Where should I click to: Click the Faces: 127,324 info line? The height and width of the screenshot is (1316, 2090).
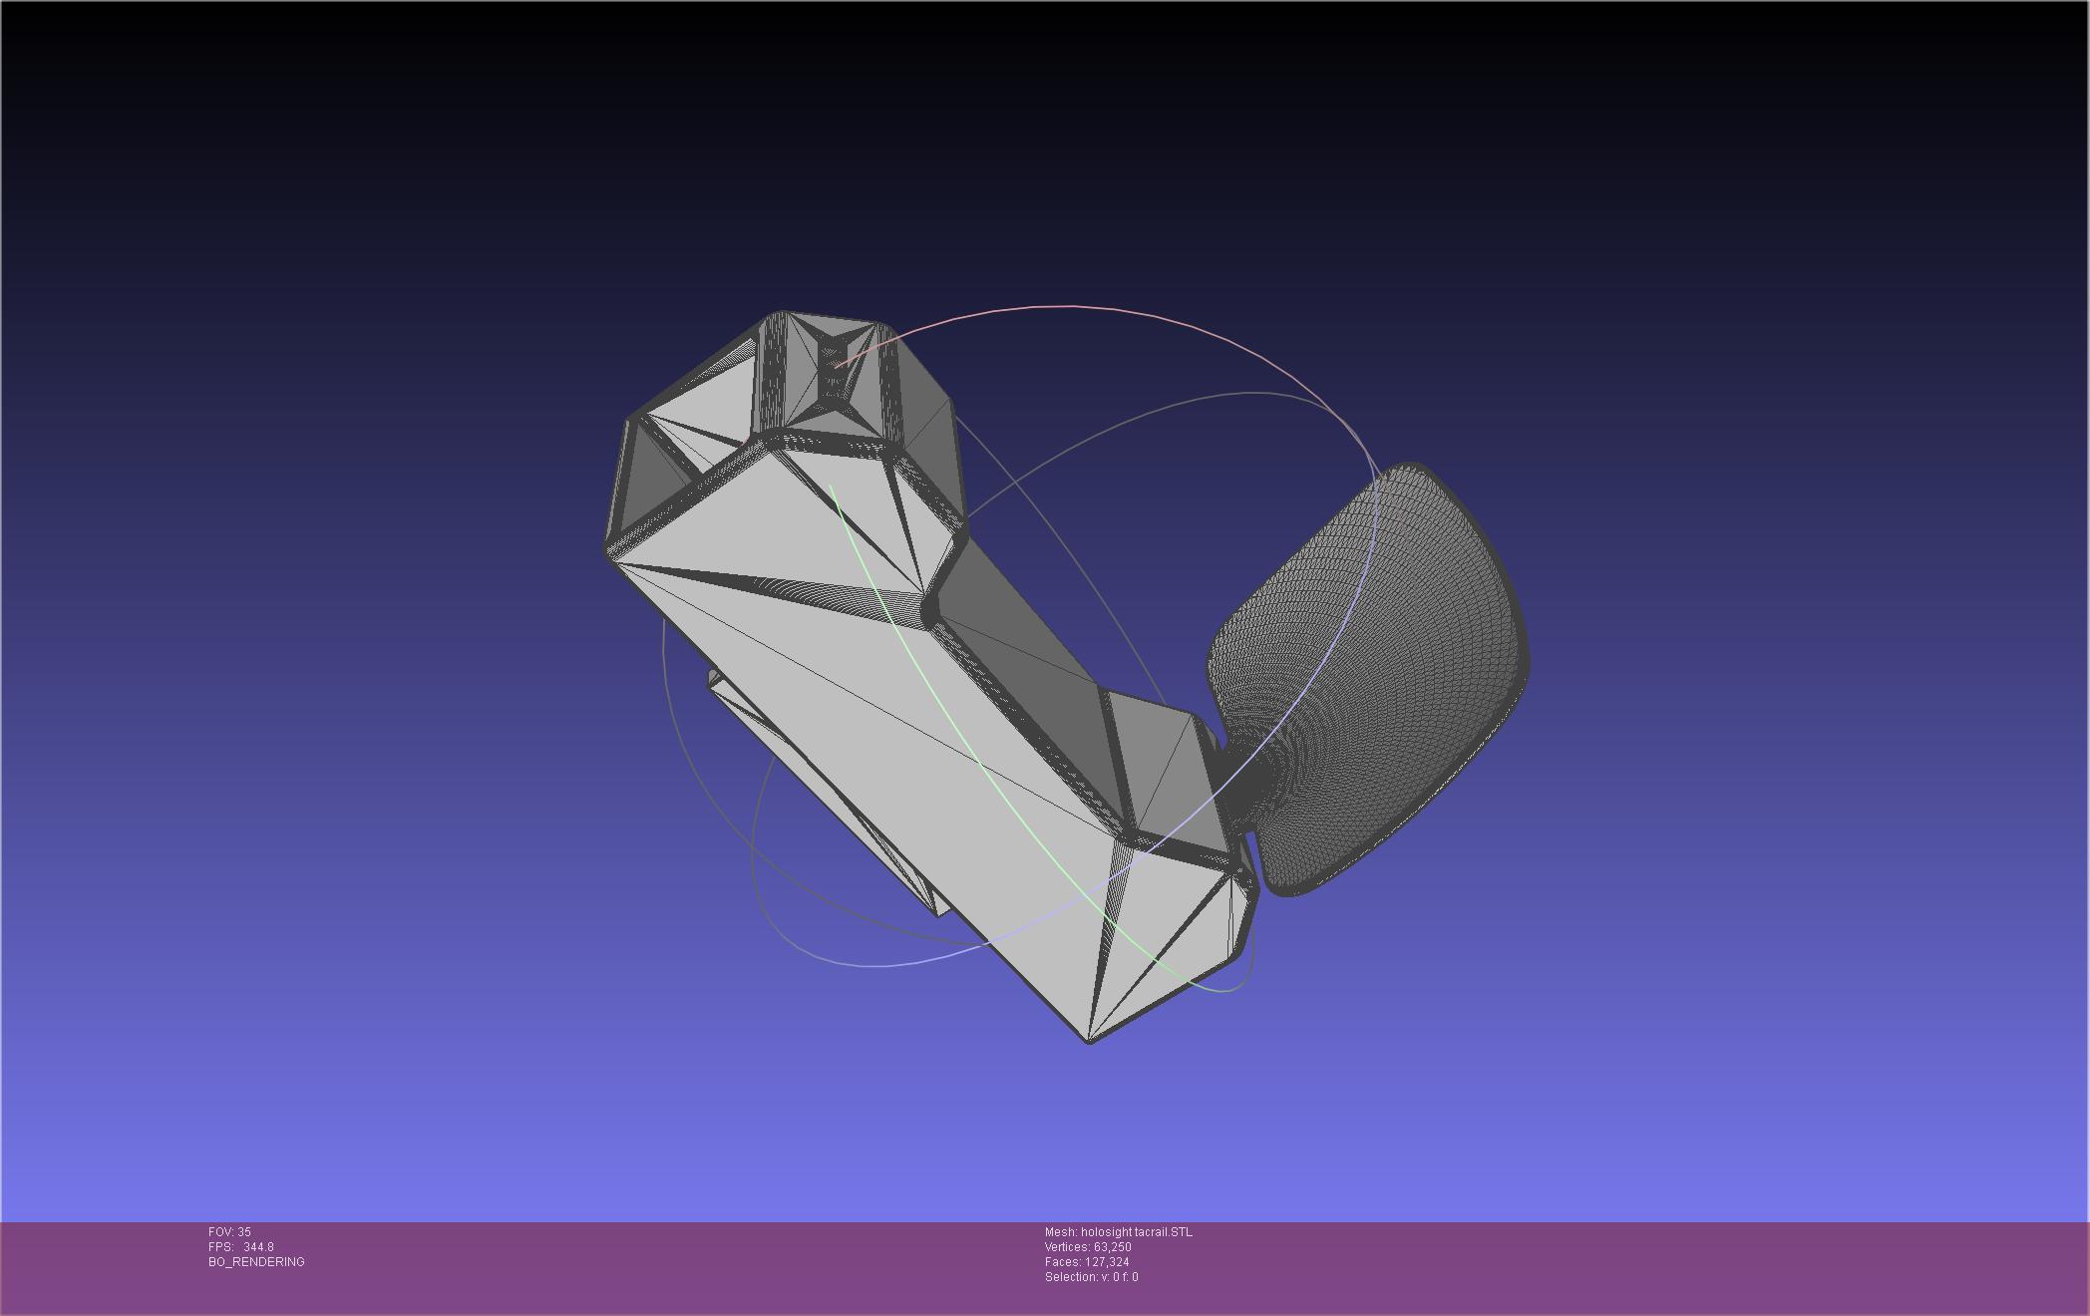pos(1086,1262)
